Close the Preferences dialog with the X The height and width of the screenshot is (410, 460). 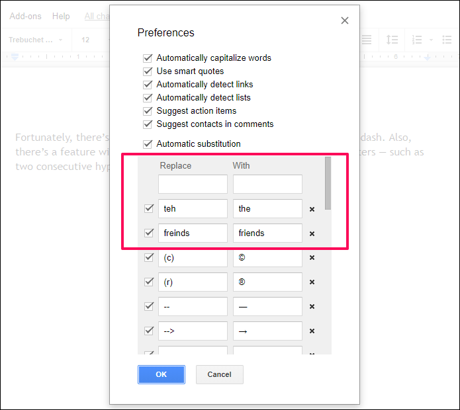pos(345,20)
